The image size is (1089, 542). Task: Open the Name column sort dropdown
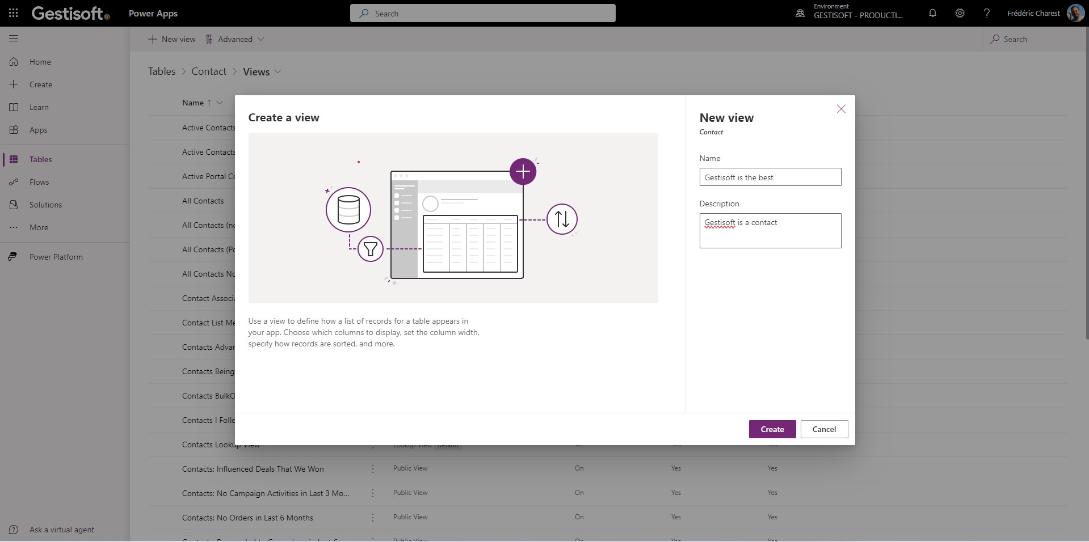[220, 103]
